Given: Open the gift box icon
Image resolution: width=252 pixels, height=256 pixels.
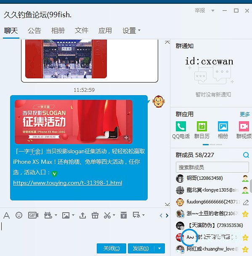Looking at the screenshot, I should click(95, 215).
